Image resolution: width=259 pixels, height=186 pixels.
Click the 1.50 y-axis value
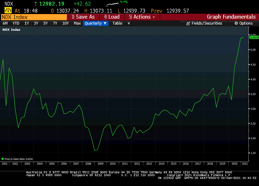tap(253, 153)
